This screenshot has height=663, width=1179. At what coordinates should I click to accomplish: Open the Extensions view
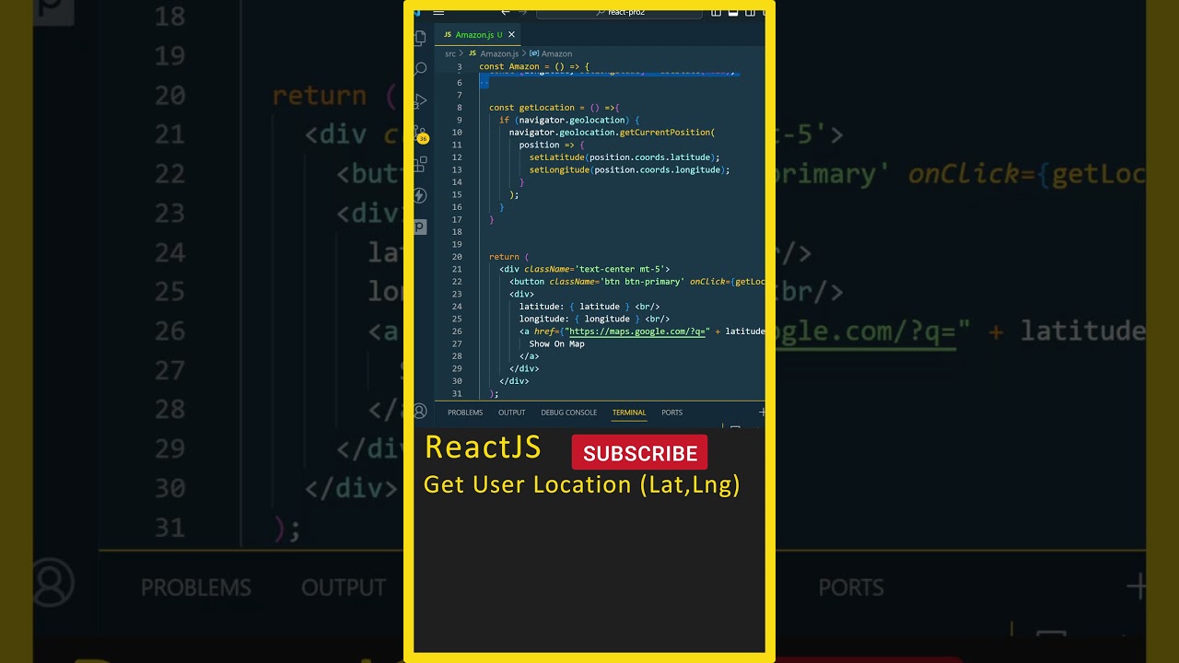pos(420,164)
